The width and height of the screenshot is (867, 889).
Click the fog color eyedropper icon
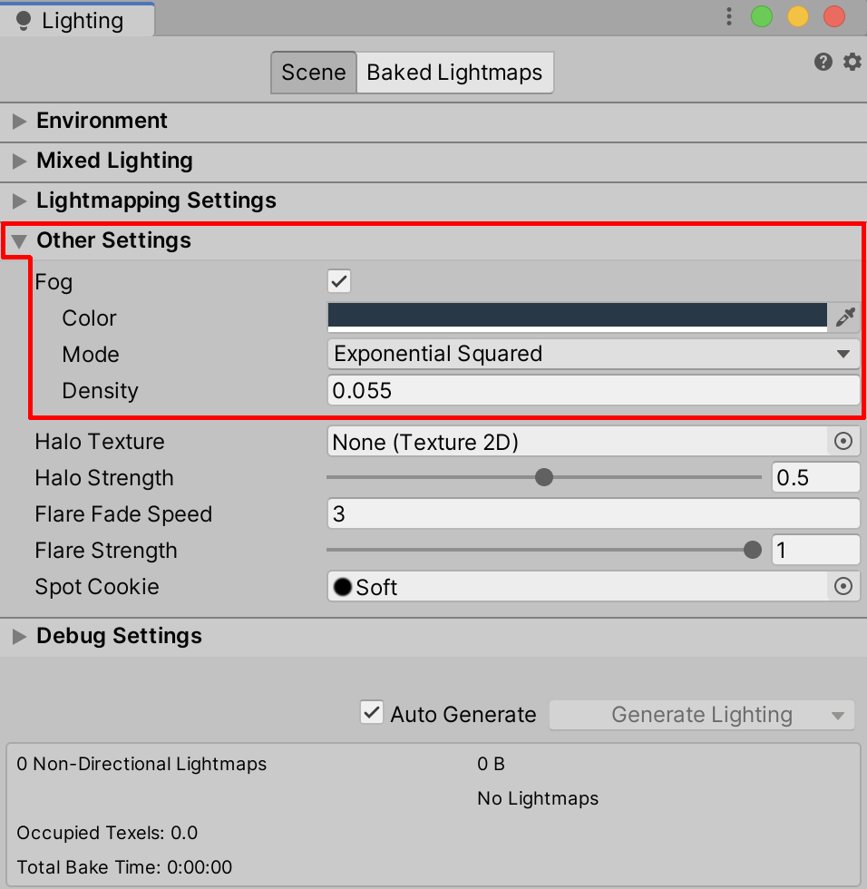point(844,317)
